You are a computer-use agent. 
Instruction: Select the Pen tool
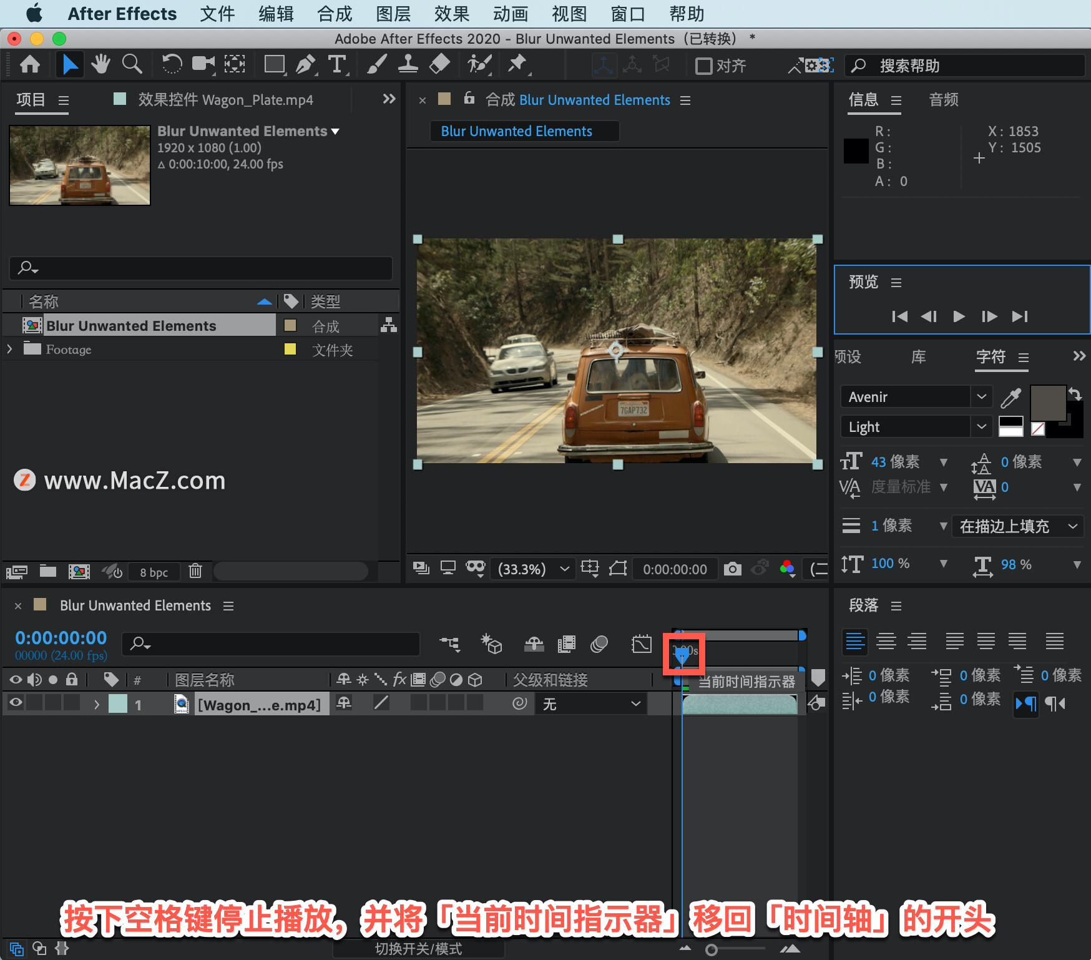306,64
